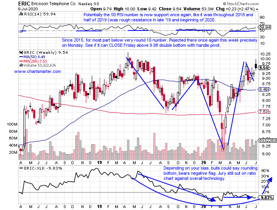277x210 pixels.
Task: Click the ERIC (Weekly) 9.54 label
Action: (46, 52)
